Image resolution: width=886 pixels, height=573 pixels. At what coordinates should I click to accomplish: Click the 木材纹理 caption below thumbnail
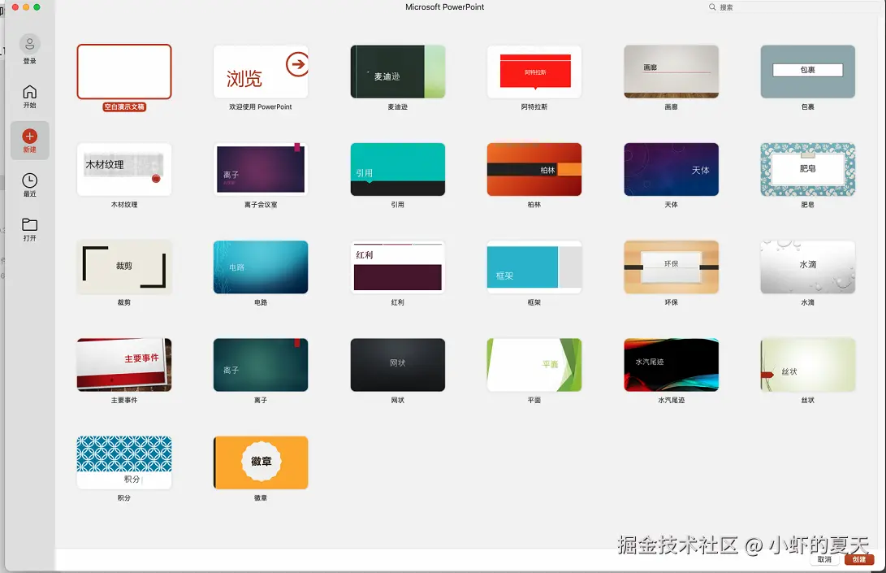pyautogui.click(x=124, y=205)
